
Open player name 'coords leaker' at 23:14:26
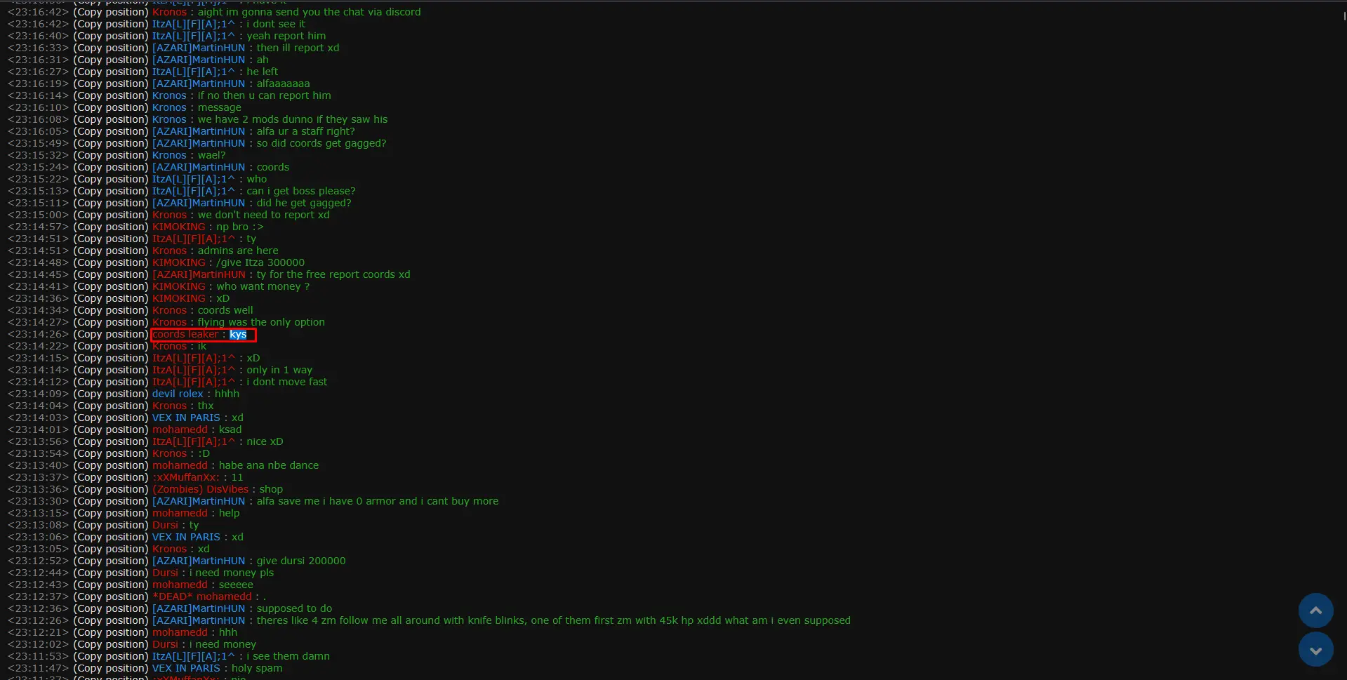pyautogui.click(x=185, y=334)
